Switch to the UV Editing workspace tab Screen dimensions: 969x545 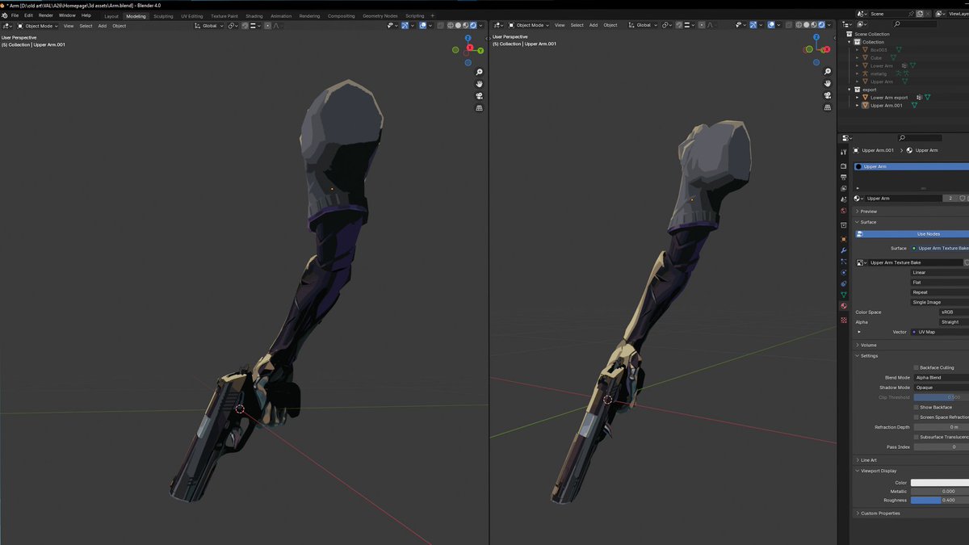tap(192, 16)
